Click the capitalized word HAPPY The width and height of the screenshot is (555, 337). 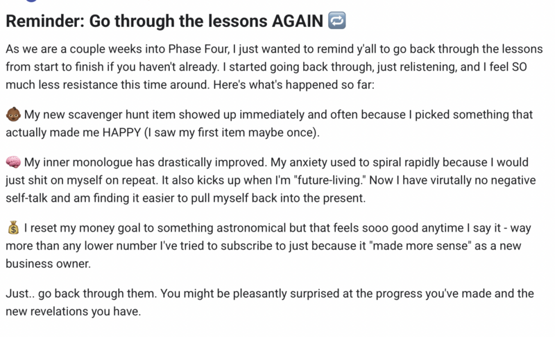(122, 132)
